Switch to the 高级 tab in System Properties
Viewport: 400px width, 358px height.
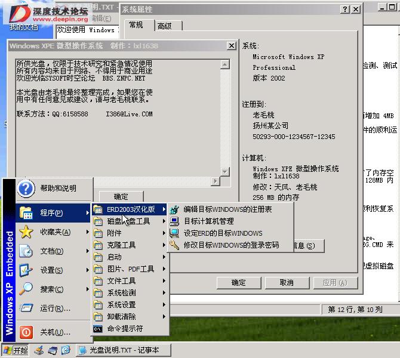pyautogui.click(x=168, y=26)
